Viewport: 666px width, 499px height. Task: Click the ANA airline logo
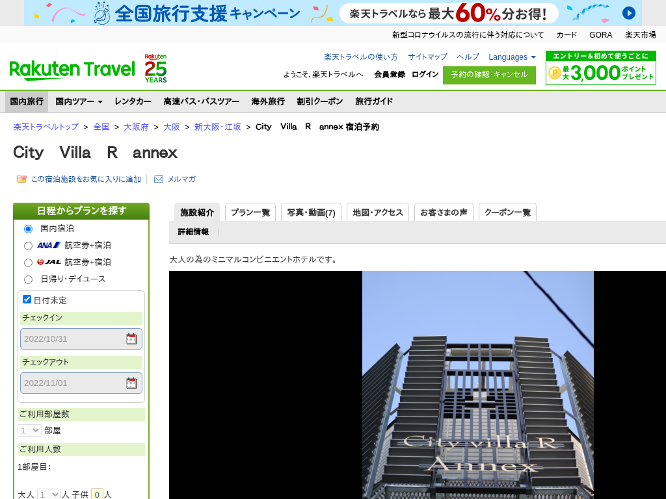click(49, 245)
